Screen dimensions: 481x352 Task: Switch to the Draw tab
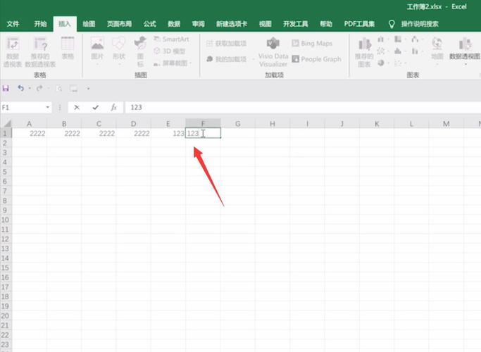[x=89, y=24]
